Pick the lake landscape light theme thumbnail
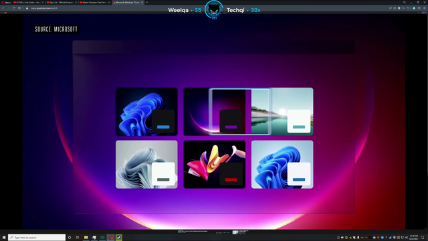Image resolution: width=428 pixels, height=241 pixels. point(282,112)
